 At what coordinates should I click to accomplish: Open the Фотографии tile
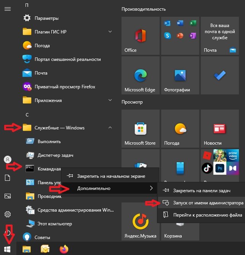[180, 75]
